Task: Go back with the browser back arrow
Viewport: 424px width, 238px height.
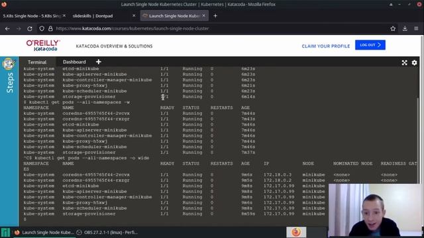Action: 7,28
